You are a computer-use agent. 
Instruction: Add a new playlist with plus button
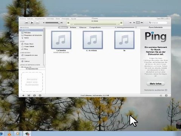click(x=23, y=96)
